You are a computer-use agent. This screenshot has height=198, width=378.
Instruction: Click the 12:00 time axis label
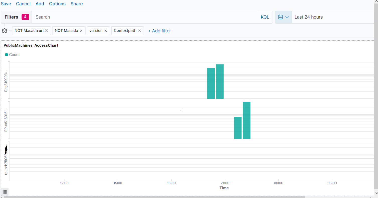(x=64, y=183)
